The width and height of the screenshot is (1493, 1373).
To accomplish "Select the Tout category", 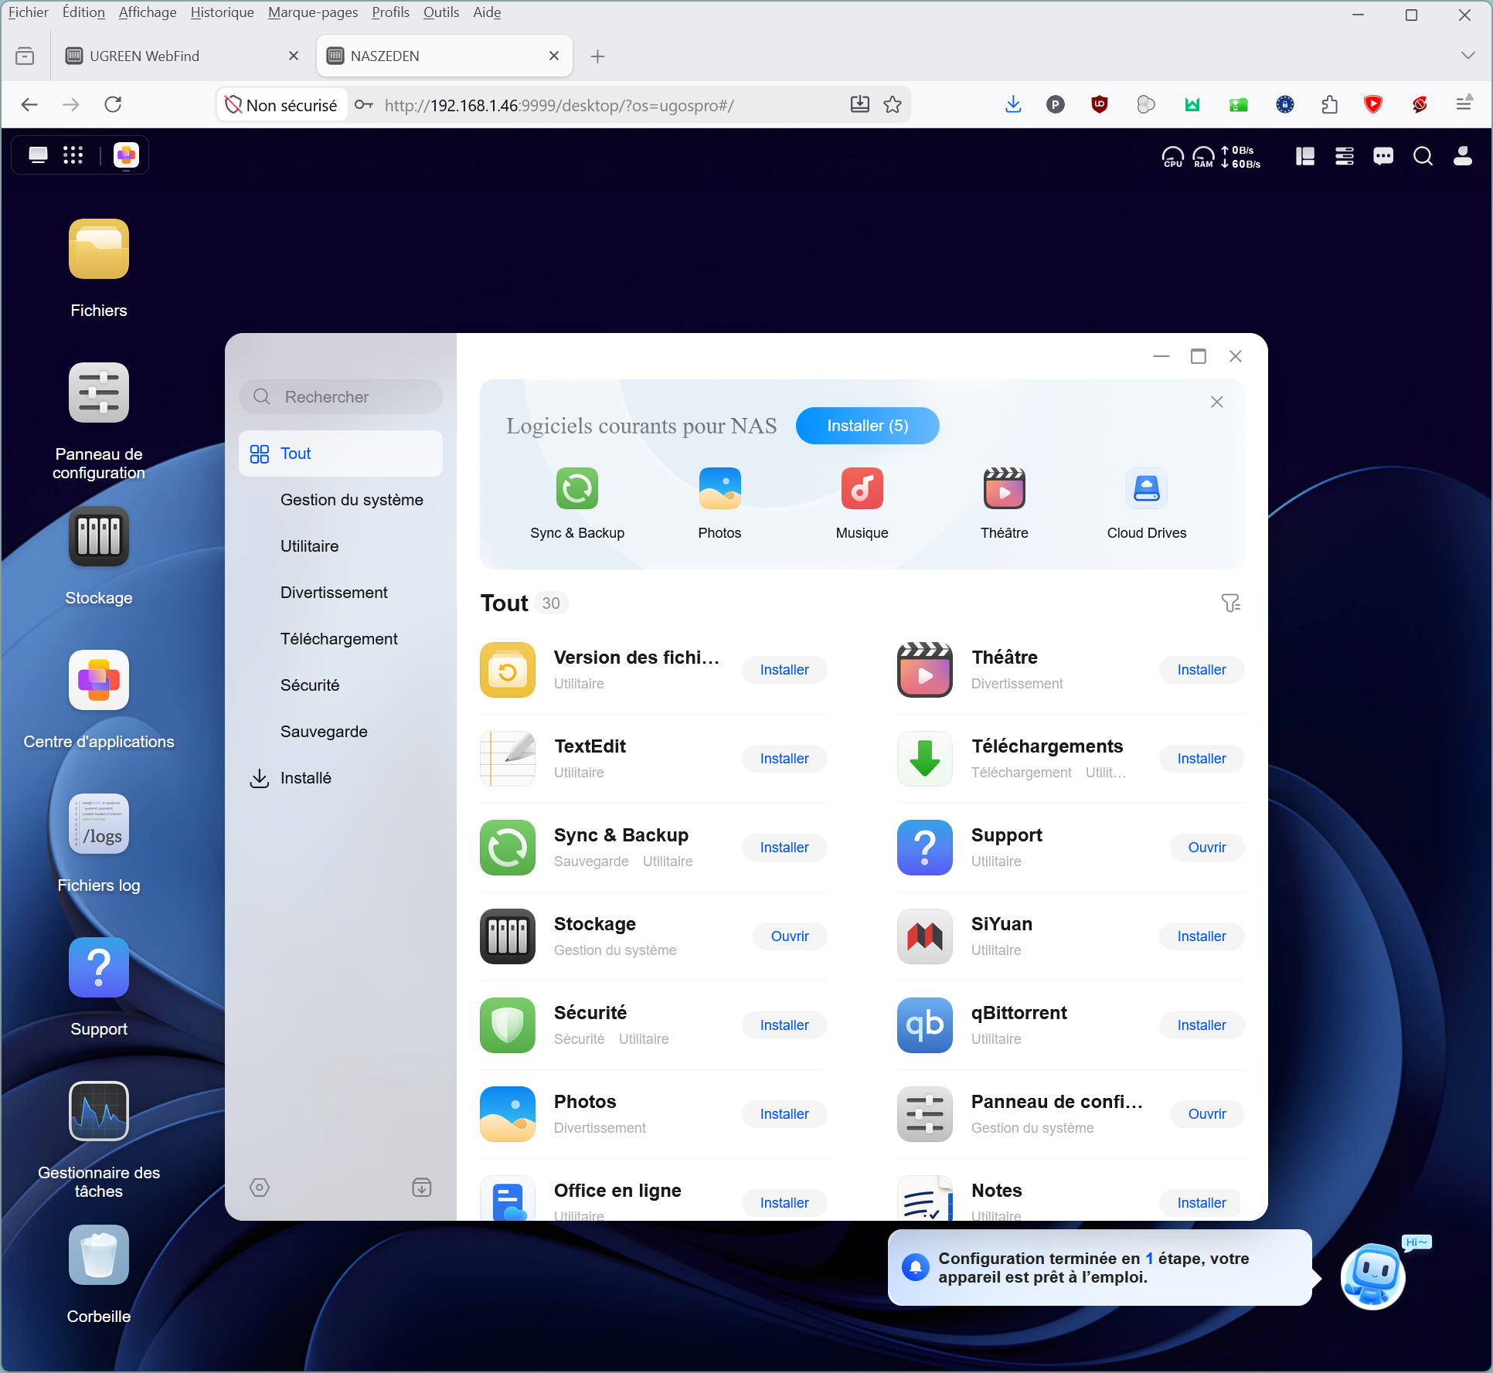I will [x=341, y=454].
